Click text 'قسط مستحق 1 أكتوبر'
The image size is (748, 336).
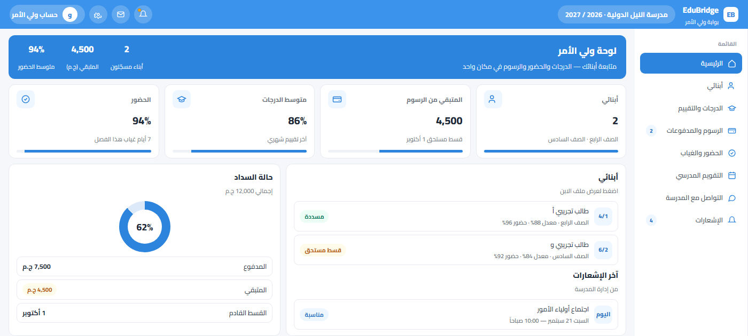[x=434, y=140]
